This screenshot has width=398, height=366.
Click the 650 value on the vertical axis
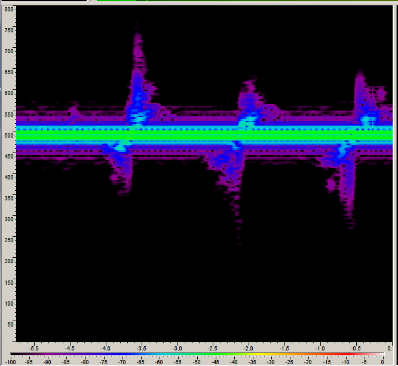(9, 72)
